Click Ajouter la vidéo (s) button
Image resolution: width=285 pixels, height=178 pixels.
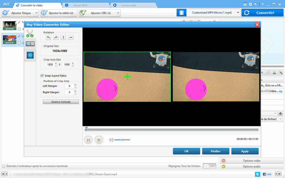59,13
